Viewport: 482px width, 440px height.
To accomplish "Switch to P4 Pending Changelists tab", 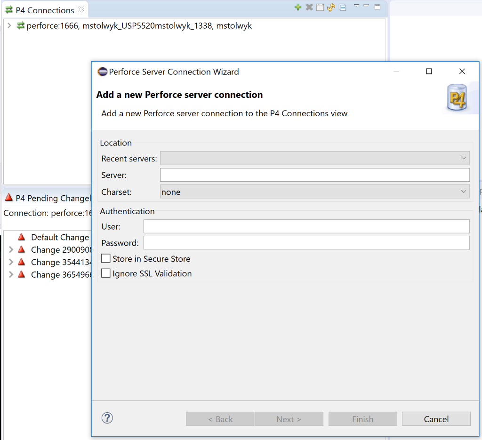I will pyautogui.click(x=53, y=198).
